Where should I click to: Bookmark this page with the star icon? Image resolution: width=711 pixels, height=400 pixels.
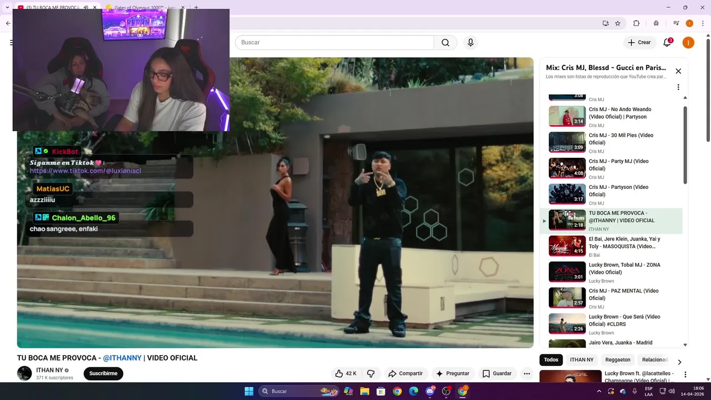618,23
